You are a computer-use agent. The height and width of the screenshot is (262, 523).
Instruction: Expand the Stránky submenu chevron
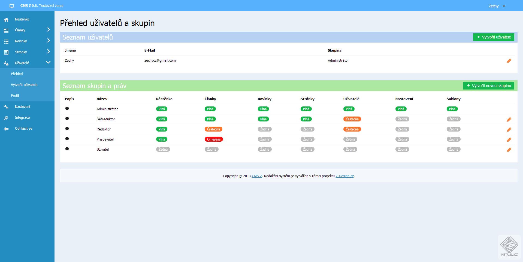point(49,51)
